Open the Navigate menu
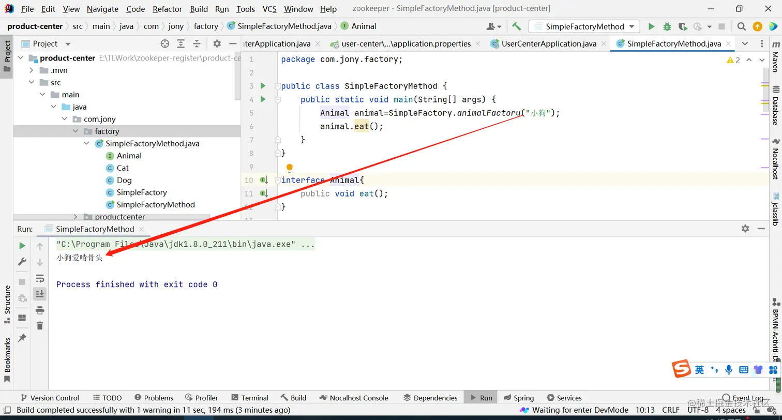The image size is (782, 420). pos(102,9)
